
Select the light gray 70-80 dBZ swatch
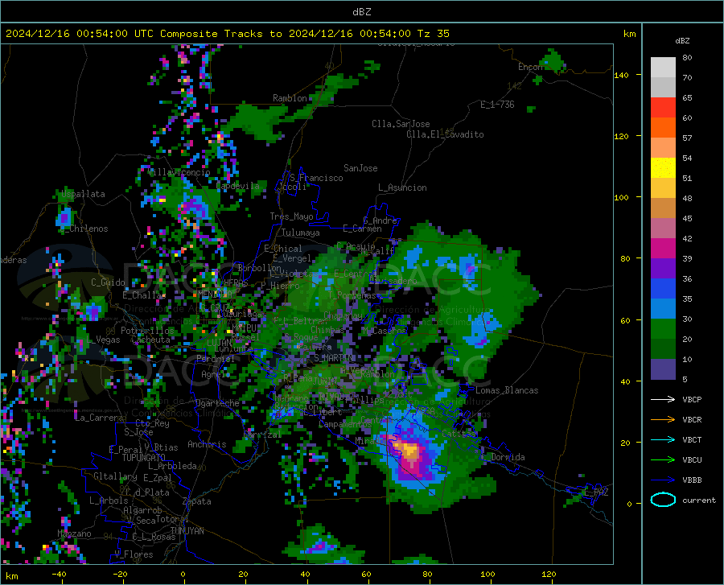tap(663, 68)
